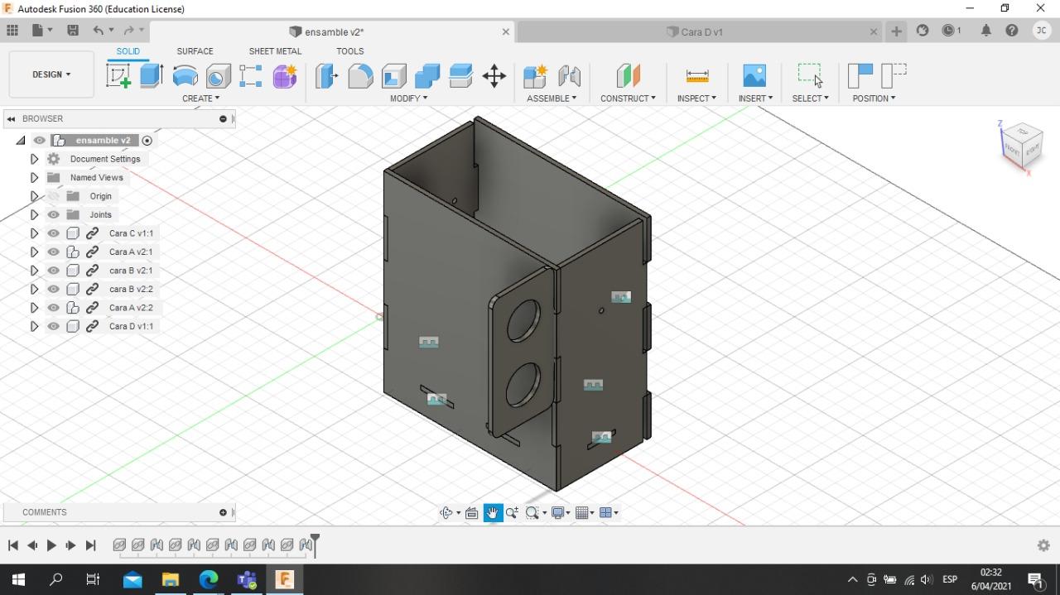The height and width of the screenshot is (595, 1060).
Task: Toggle visibility of cara B v2:1
Action: [54, 271]
